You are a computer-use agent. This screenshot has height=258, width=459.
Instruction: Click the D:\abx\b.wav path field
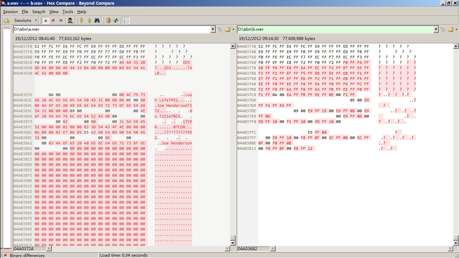[x=335, y=30]
